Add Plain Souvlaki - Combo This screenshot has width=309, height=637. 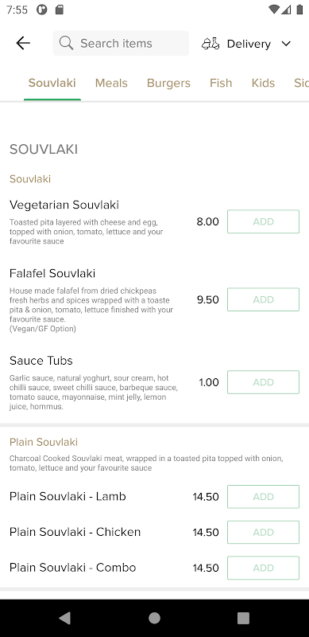263,568
